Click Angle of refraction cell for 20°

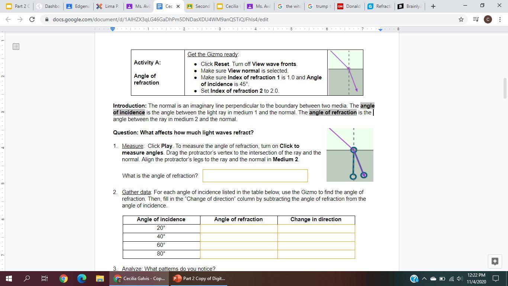click(239, 228)
